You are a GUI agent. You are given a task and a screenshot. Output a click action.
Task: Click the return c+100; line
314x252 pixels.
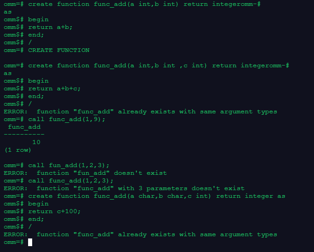click(x=54, y=211)
